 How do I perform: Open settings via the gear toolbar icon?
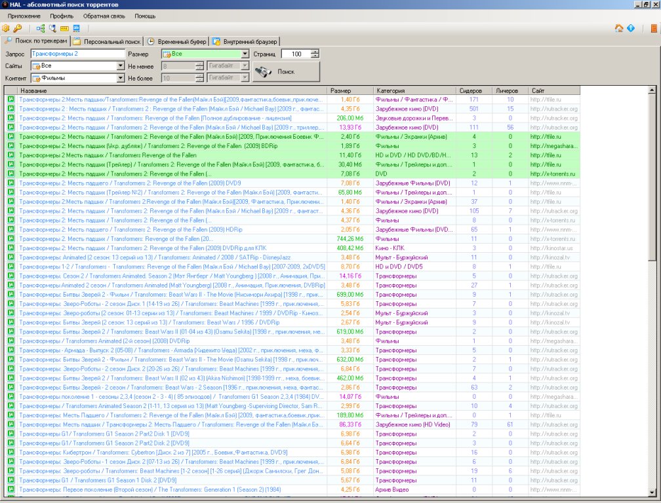(6, 28)
